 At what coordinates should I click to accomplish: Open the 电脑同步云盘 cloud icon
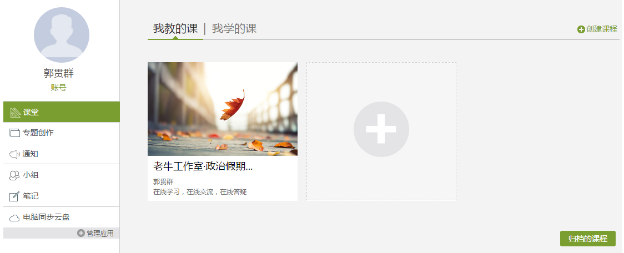tap(14, 217)
